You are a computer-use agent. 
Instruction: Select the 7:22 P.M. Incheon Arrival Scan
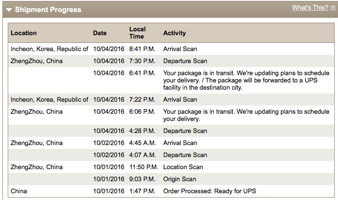click(x=171, y=99)
